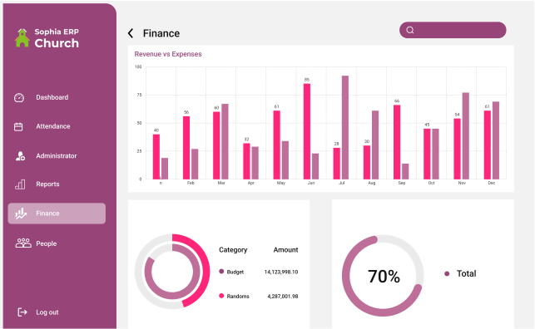The width and height of the screenshot is (535, 329).
Task: Go back using the arrow beside Finance
Action: (x=131, y=33)
